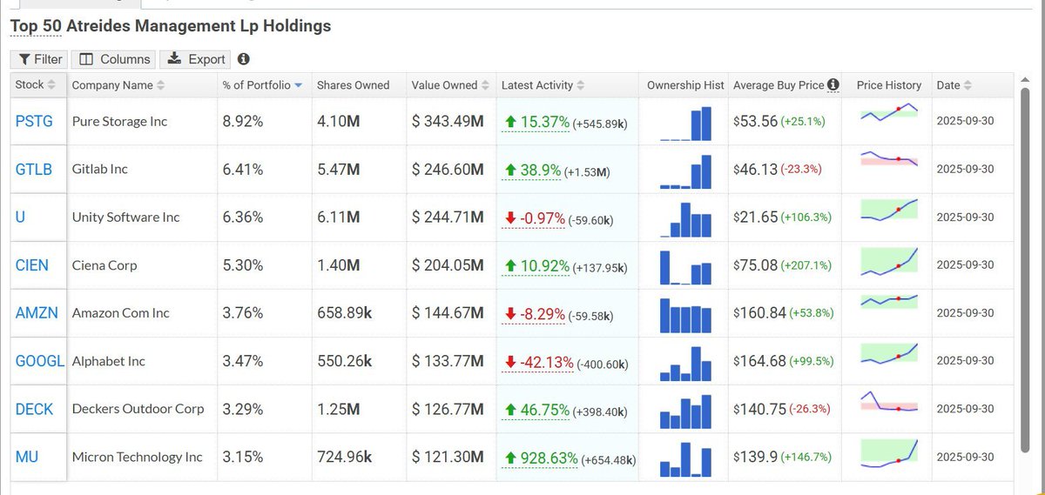Click the $ 343.49M value cell
This screenshot has height=495, width=1045.
point(448,122)
